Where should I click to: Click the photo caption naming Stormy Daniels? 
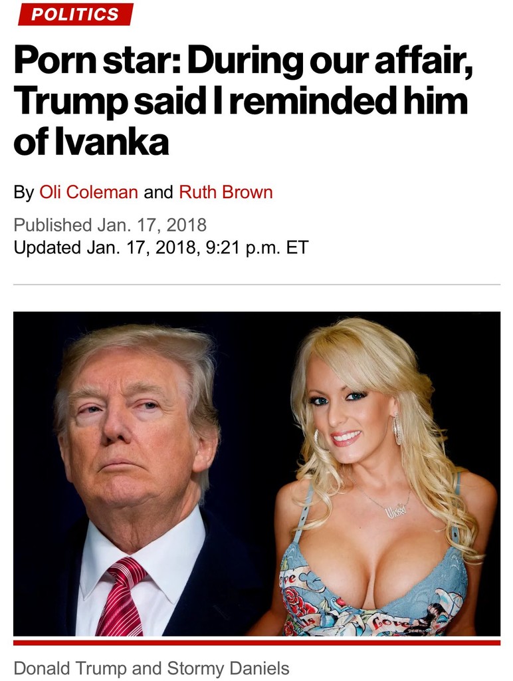click(152, 668)
